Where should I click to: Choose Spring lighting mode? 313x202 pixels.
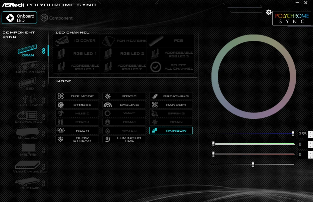171,113
